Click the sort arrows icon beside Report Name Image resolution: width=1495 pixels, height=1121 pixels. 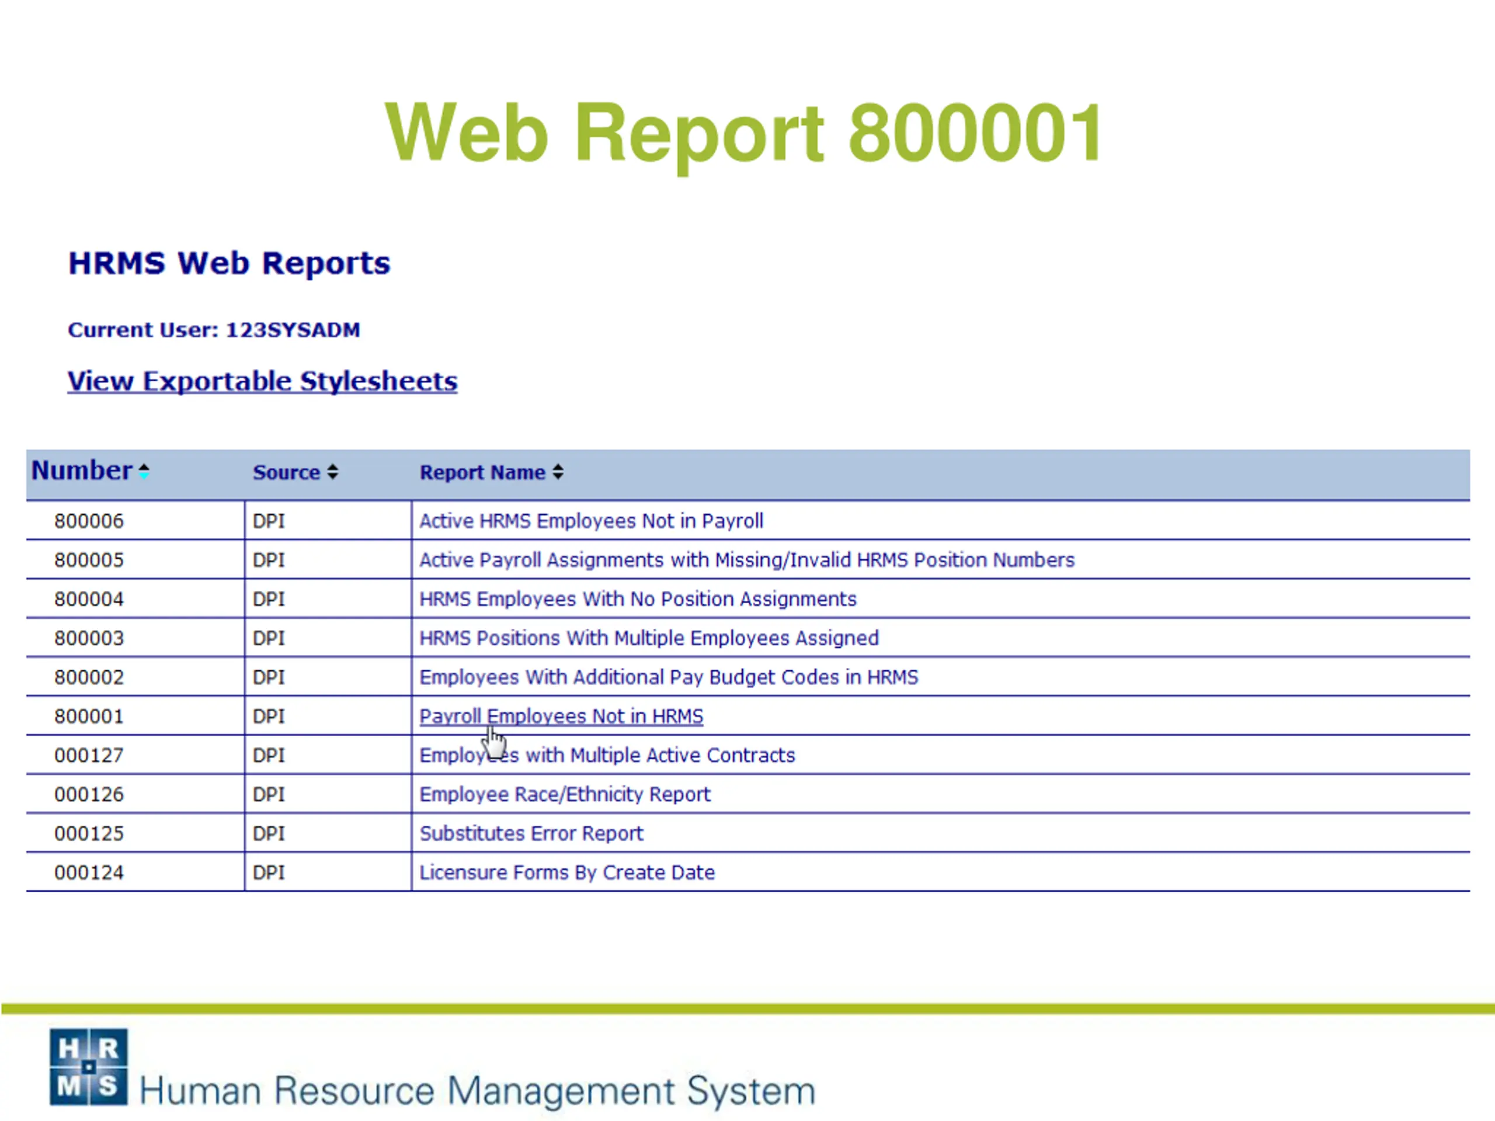[x=558, y=472]
